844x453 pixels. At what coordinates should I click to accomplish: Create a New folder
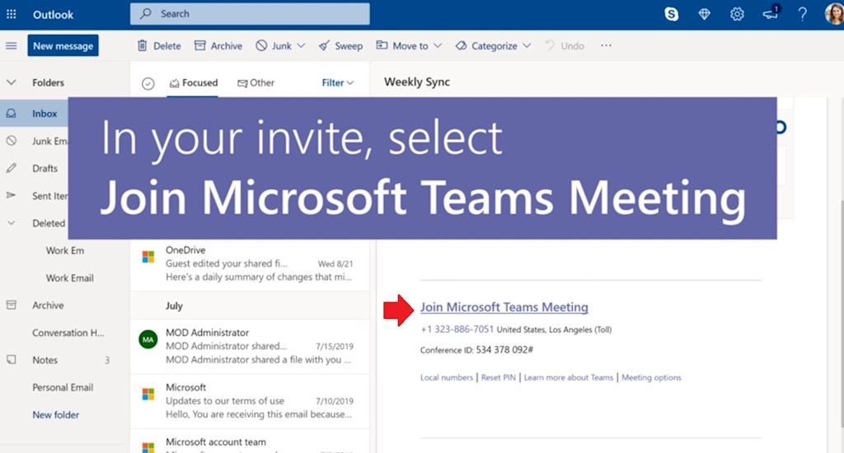point(55,415)
